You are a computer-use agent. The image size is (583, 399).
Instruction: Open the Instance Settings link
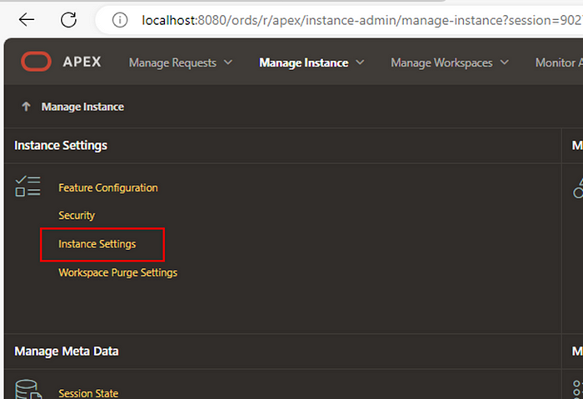point(97,244)
